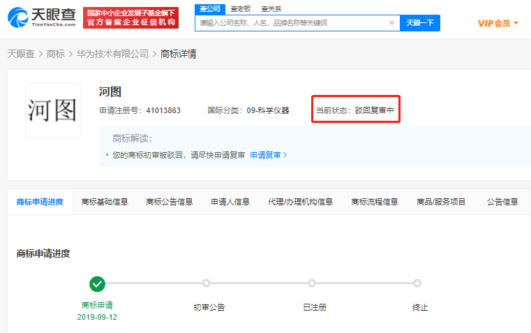Click the company name search input field

click(290, 23)
